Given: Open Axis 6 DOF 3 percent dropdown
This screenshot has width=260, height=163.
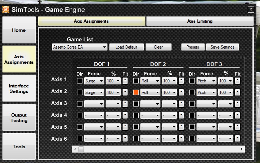Looking at the screenshot, I should click(x=225, y=138).
